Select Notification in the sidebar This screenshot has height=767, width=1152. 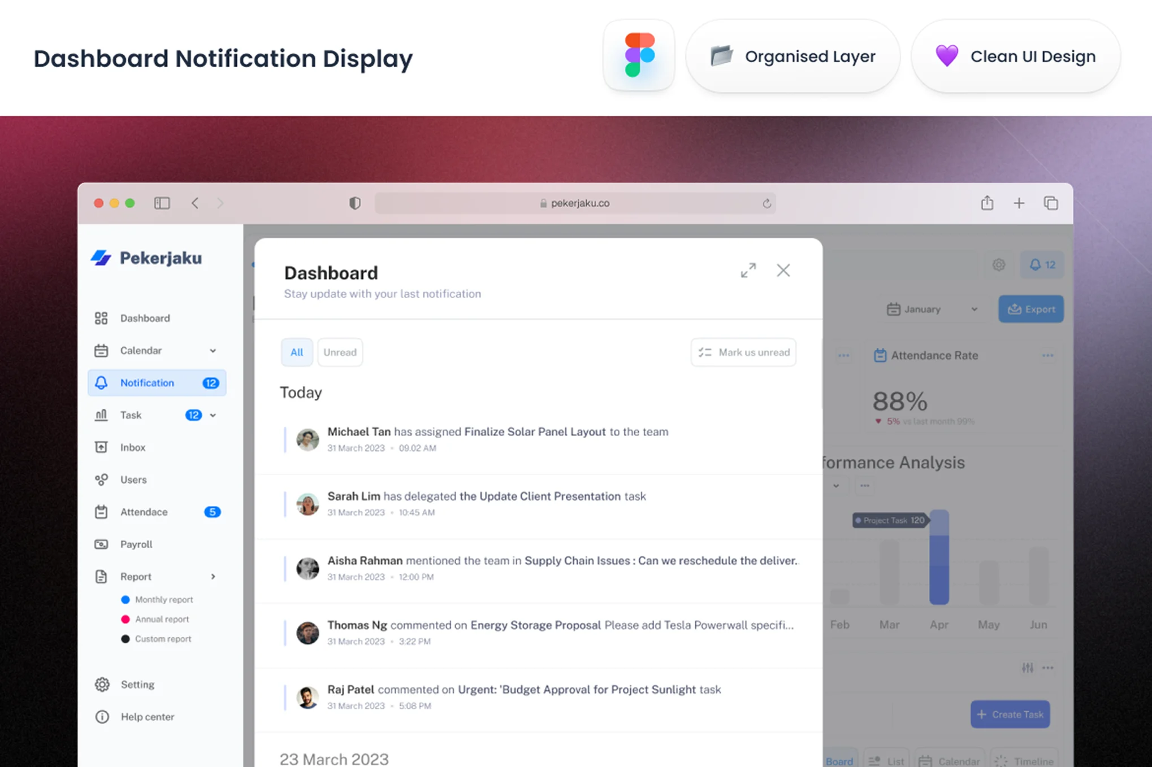(157, 383)
